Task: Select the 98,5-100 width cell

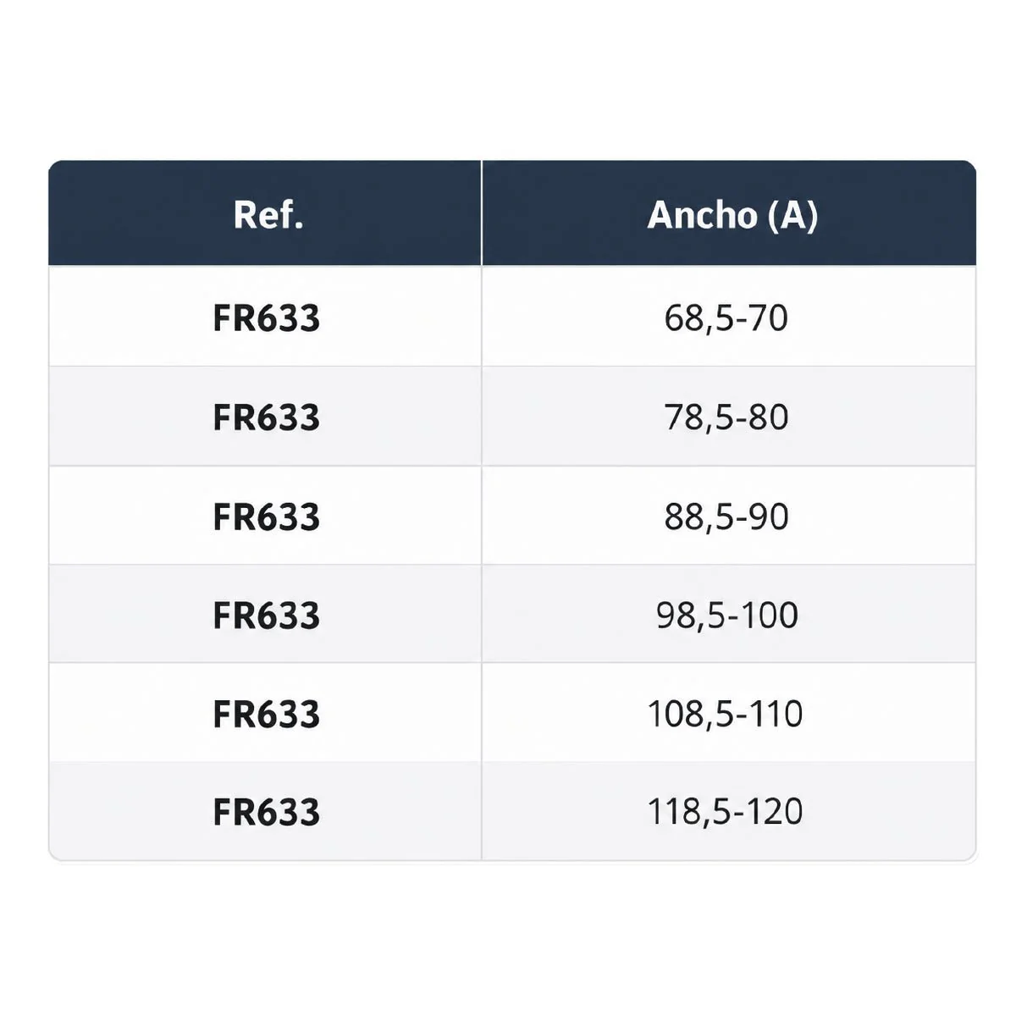Action: click(729, 614)
